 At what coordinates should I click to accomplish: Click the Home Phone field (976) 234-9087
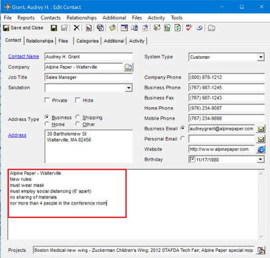point(227,108)
